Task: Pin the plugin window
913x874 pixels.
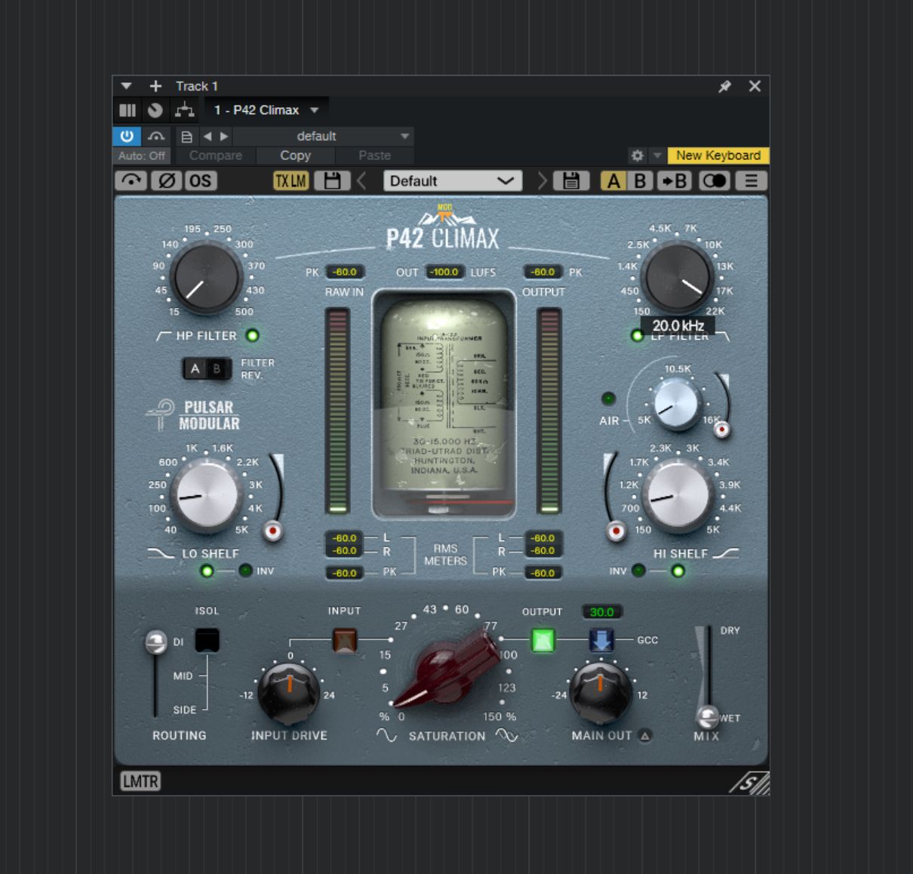Action: pos(725,86)
